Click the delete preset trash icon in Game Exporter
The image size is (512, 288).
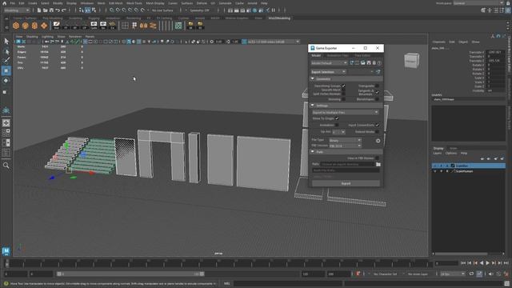click(x=374, y=63)
